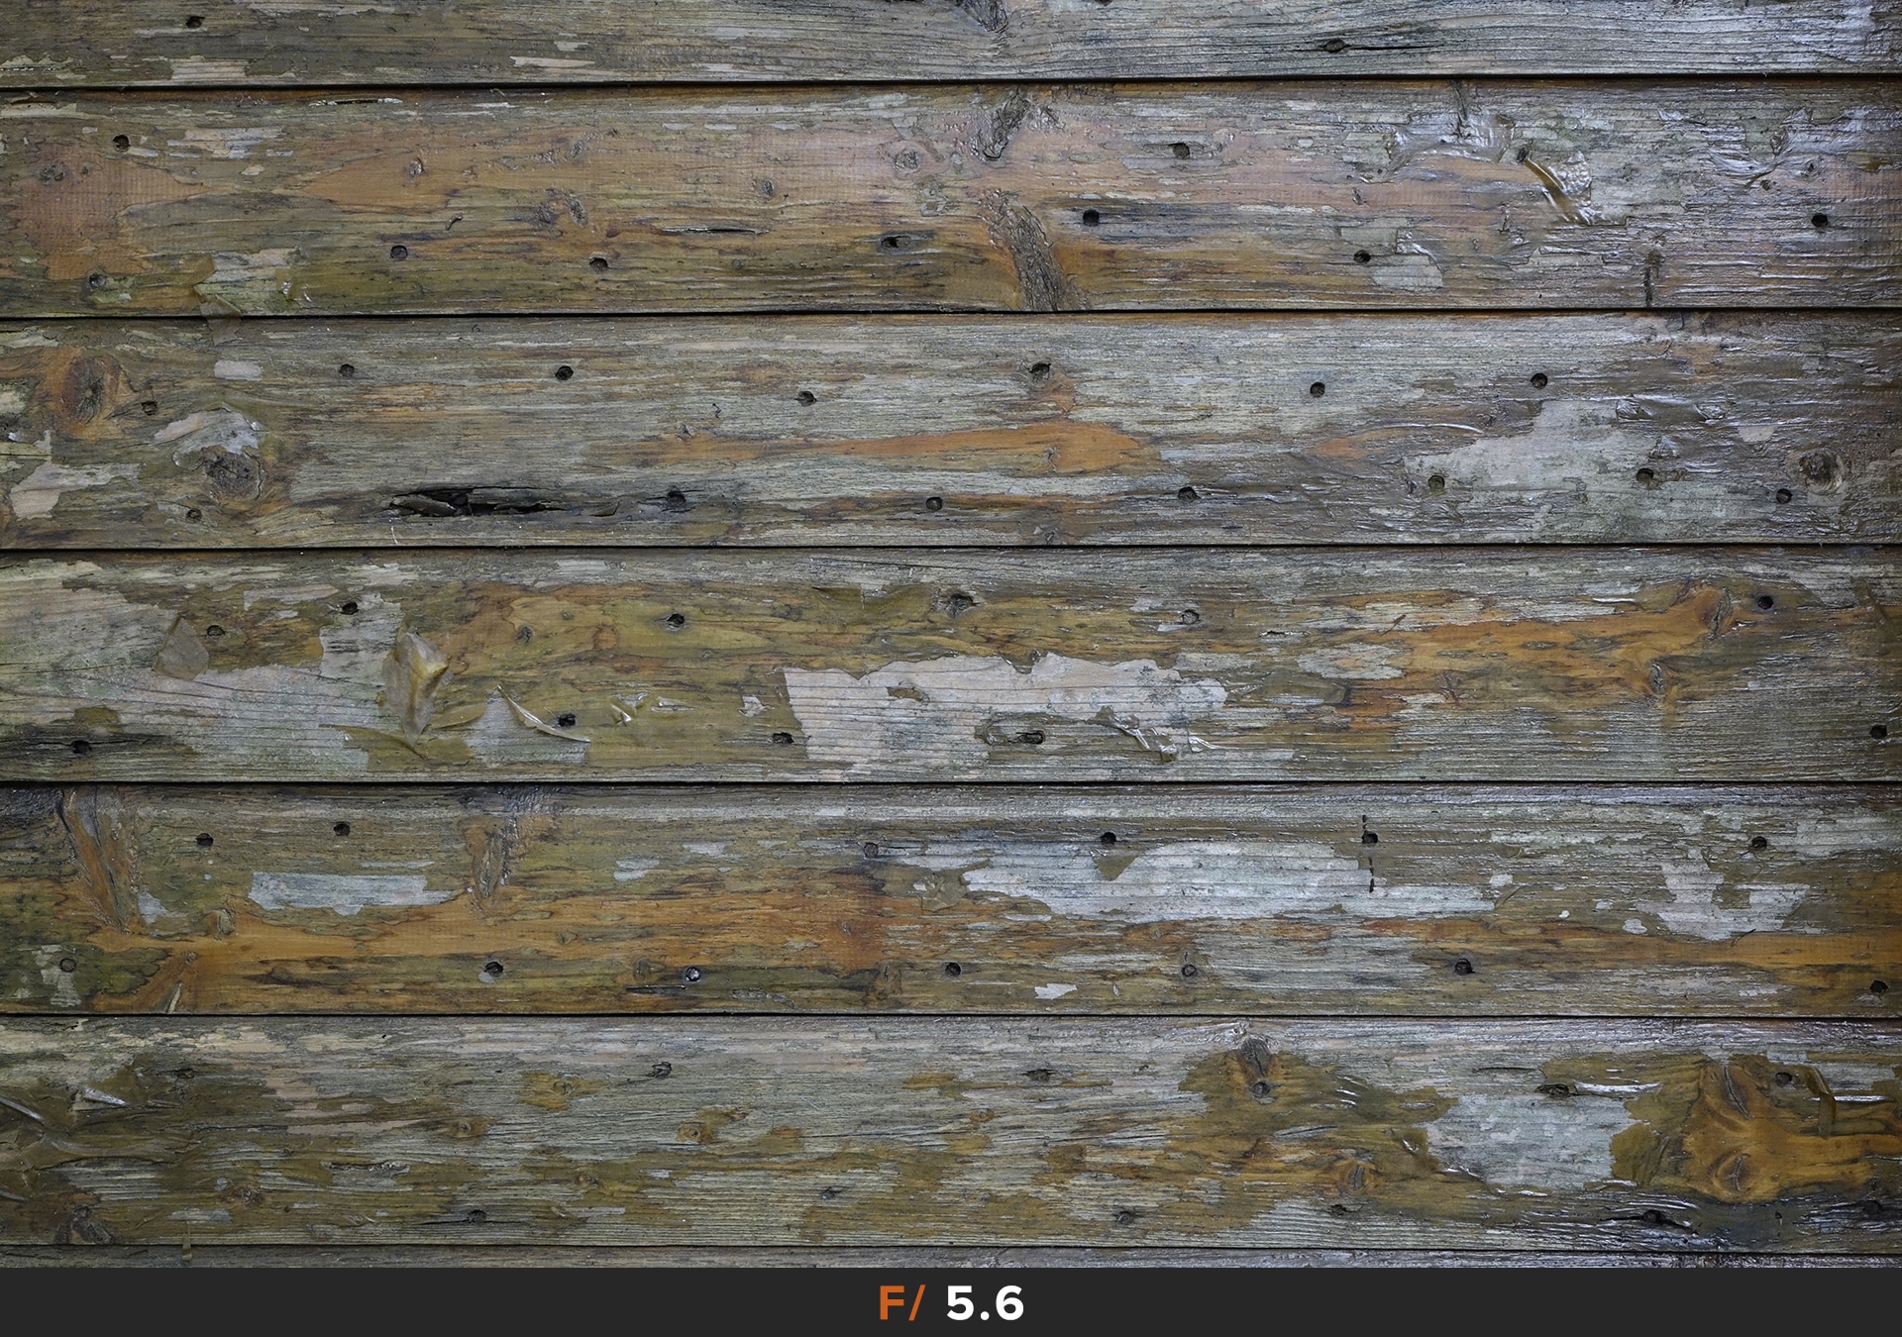This screenshot has height=1337, width=1902.
Task: Click the gap between third and fourth planks
Action: [x=951, y=548]
